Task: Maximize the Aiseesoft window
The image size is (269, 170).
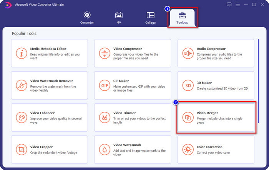Action: (254, 5)
